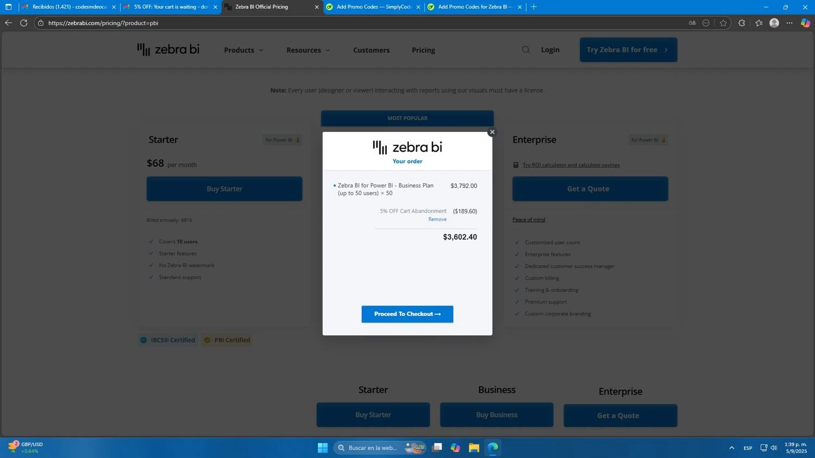Open the Products dropdown menu

243,50
